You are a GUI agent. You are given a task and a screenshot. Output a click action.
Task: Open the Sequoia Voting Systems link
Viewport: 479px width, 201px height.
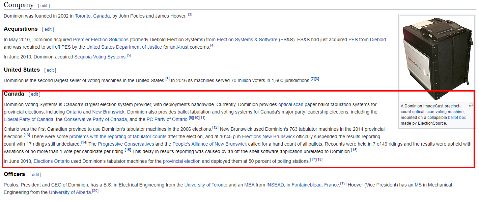[x=100, y=57]
